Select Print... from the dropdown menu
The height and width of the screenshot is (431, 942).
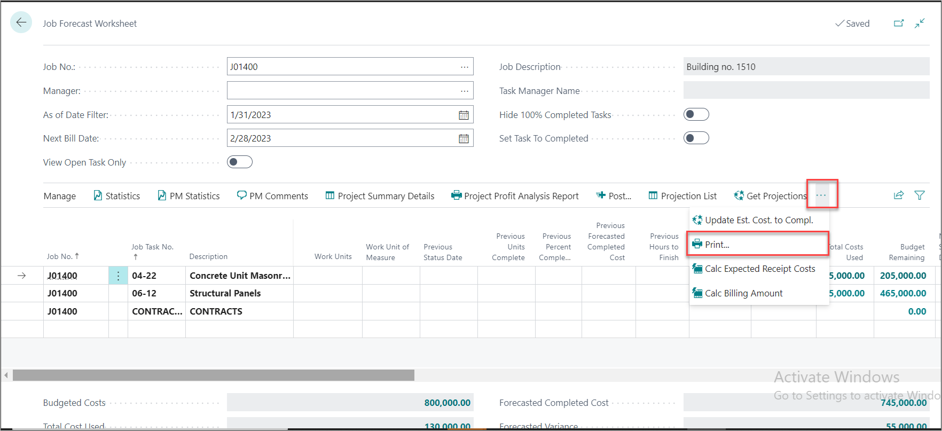pyautogui.click(x=717, y=245)
